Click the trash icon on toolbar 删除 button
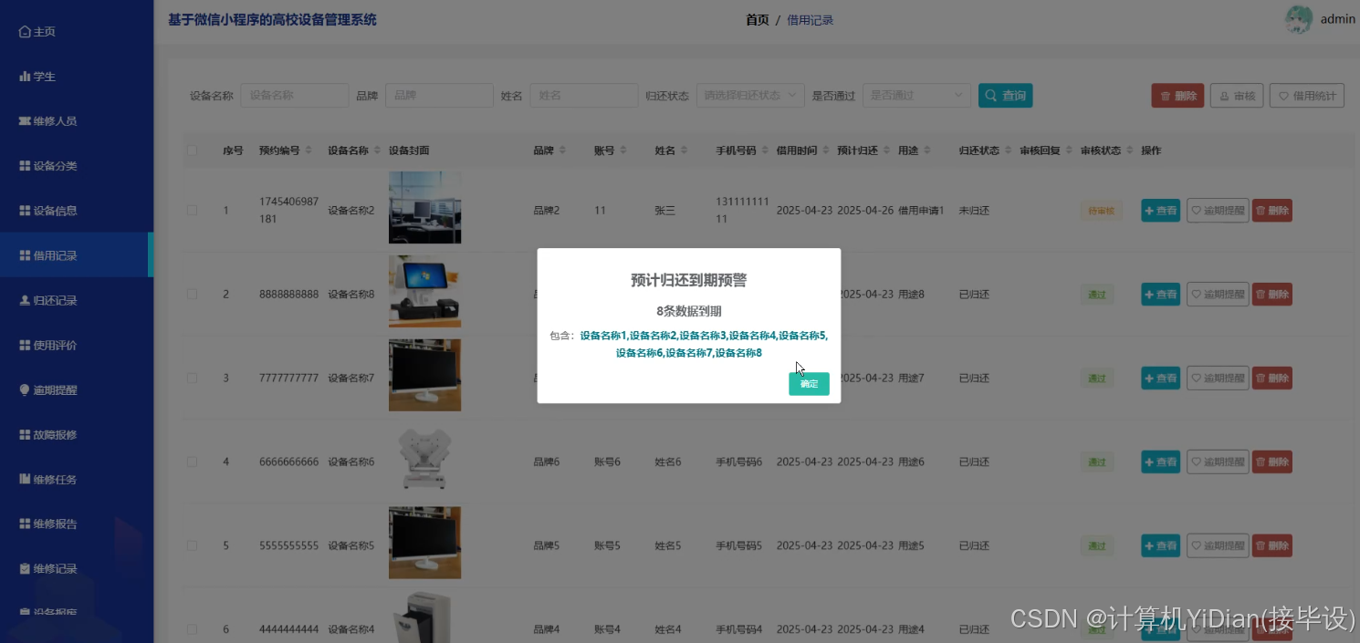This screenshot has width=1360, height=643. click(1167, 95)
